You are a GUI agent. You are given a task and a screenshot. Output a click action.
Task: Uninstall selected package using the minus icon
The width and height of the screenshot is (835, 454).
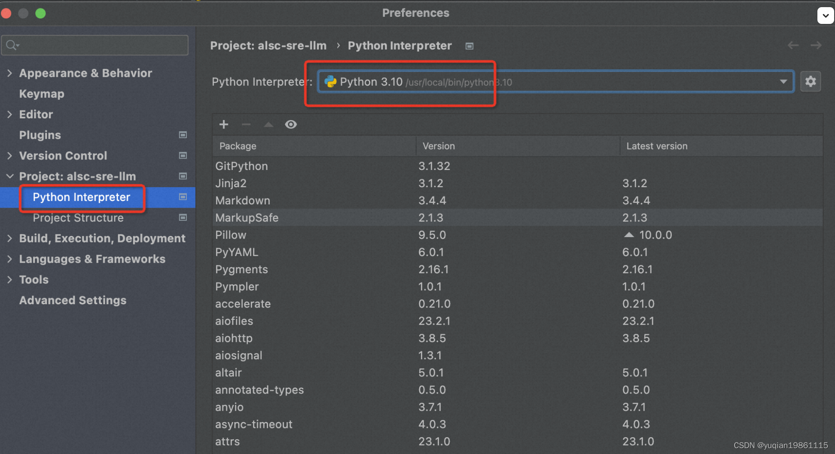click(246, 124)
